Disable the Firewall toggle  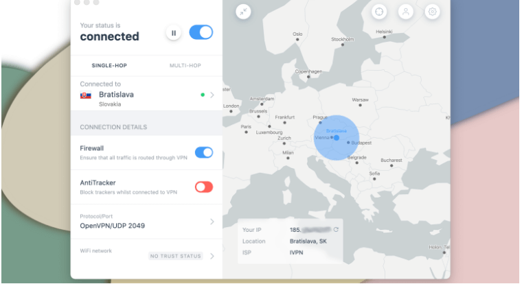(204, 153)
